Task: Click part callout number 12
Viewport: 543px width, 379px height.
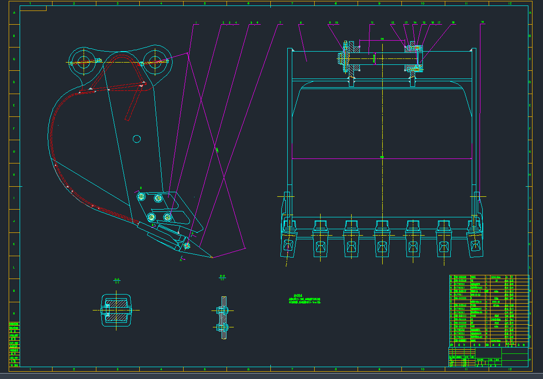Action: (392, 22)
